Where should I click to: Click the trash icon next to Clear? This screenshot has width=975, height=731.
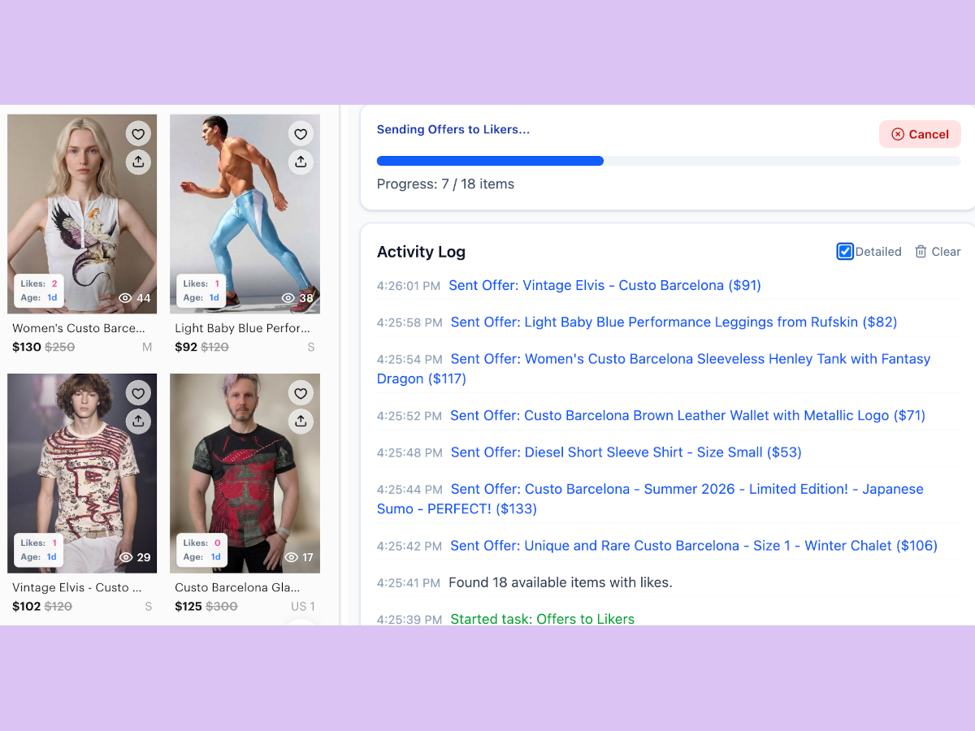pos(921,252)
